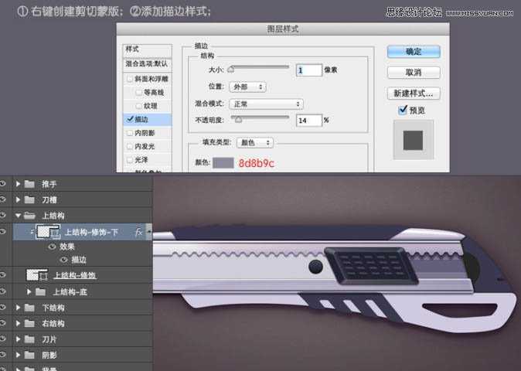This screenshot has height=371, width=521.
Task: Expand the 刀片 group triangle
Action: pos(18,339)
